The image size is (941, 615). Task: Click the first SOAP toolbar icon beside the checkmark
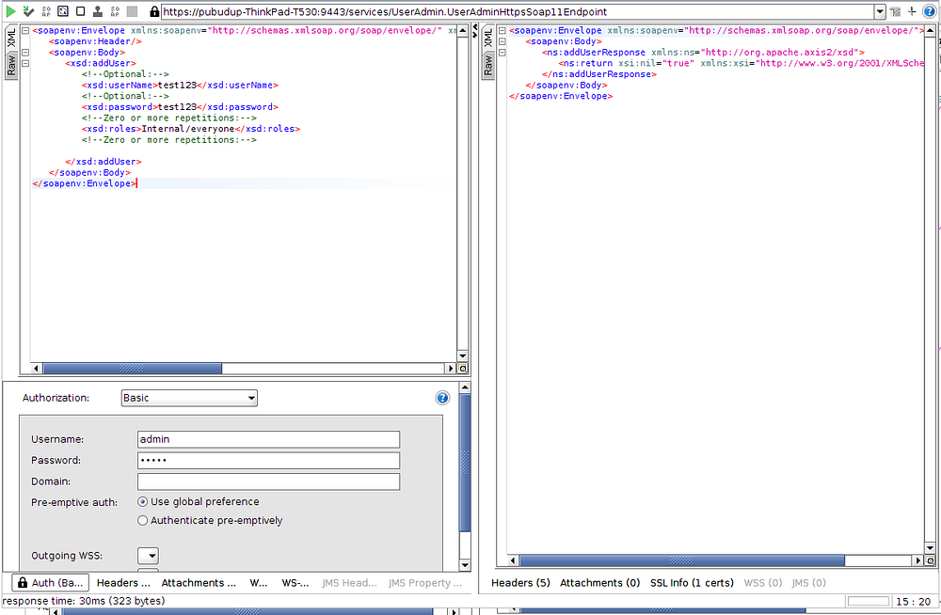pyautogui.click(x=46, y=10)
